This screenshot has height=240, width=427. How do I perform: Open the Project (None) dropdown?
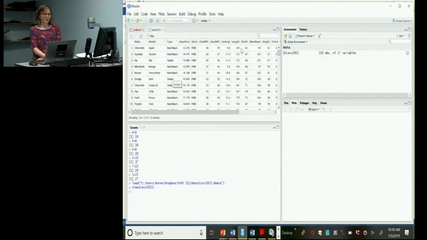coord(403,21)
